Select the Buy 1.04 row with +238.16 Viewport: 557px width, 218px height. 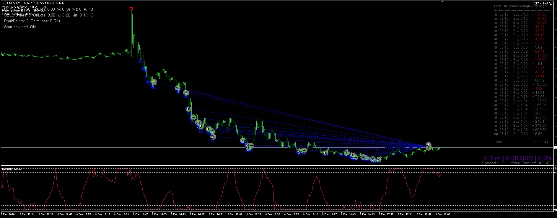tap(520, 117)
